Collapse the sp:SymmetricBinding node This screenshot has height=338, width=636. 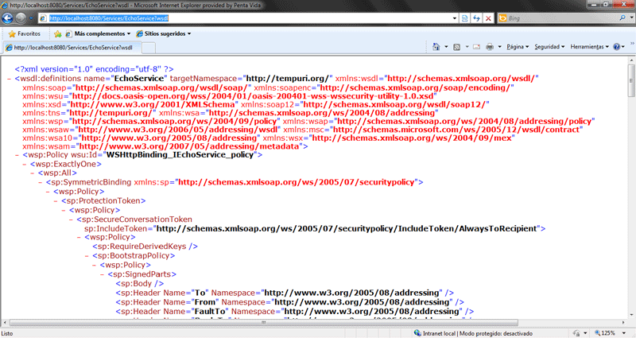click(x=41, y=183)
